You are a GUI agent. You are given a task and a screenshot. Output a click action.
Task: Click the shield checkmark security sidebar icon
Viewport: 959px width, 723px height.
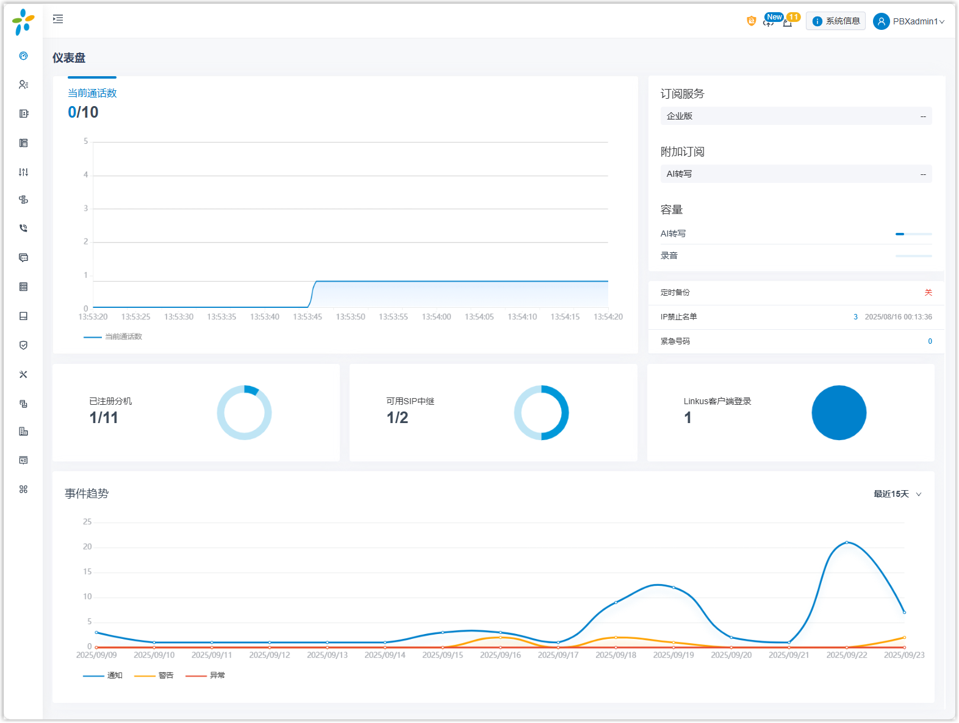pyautogui.click(x=23, y=345)
